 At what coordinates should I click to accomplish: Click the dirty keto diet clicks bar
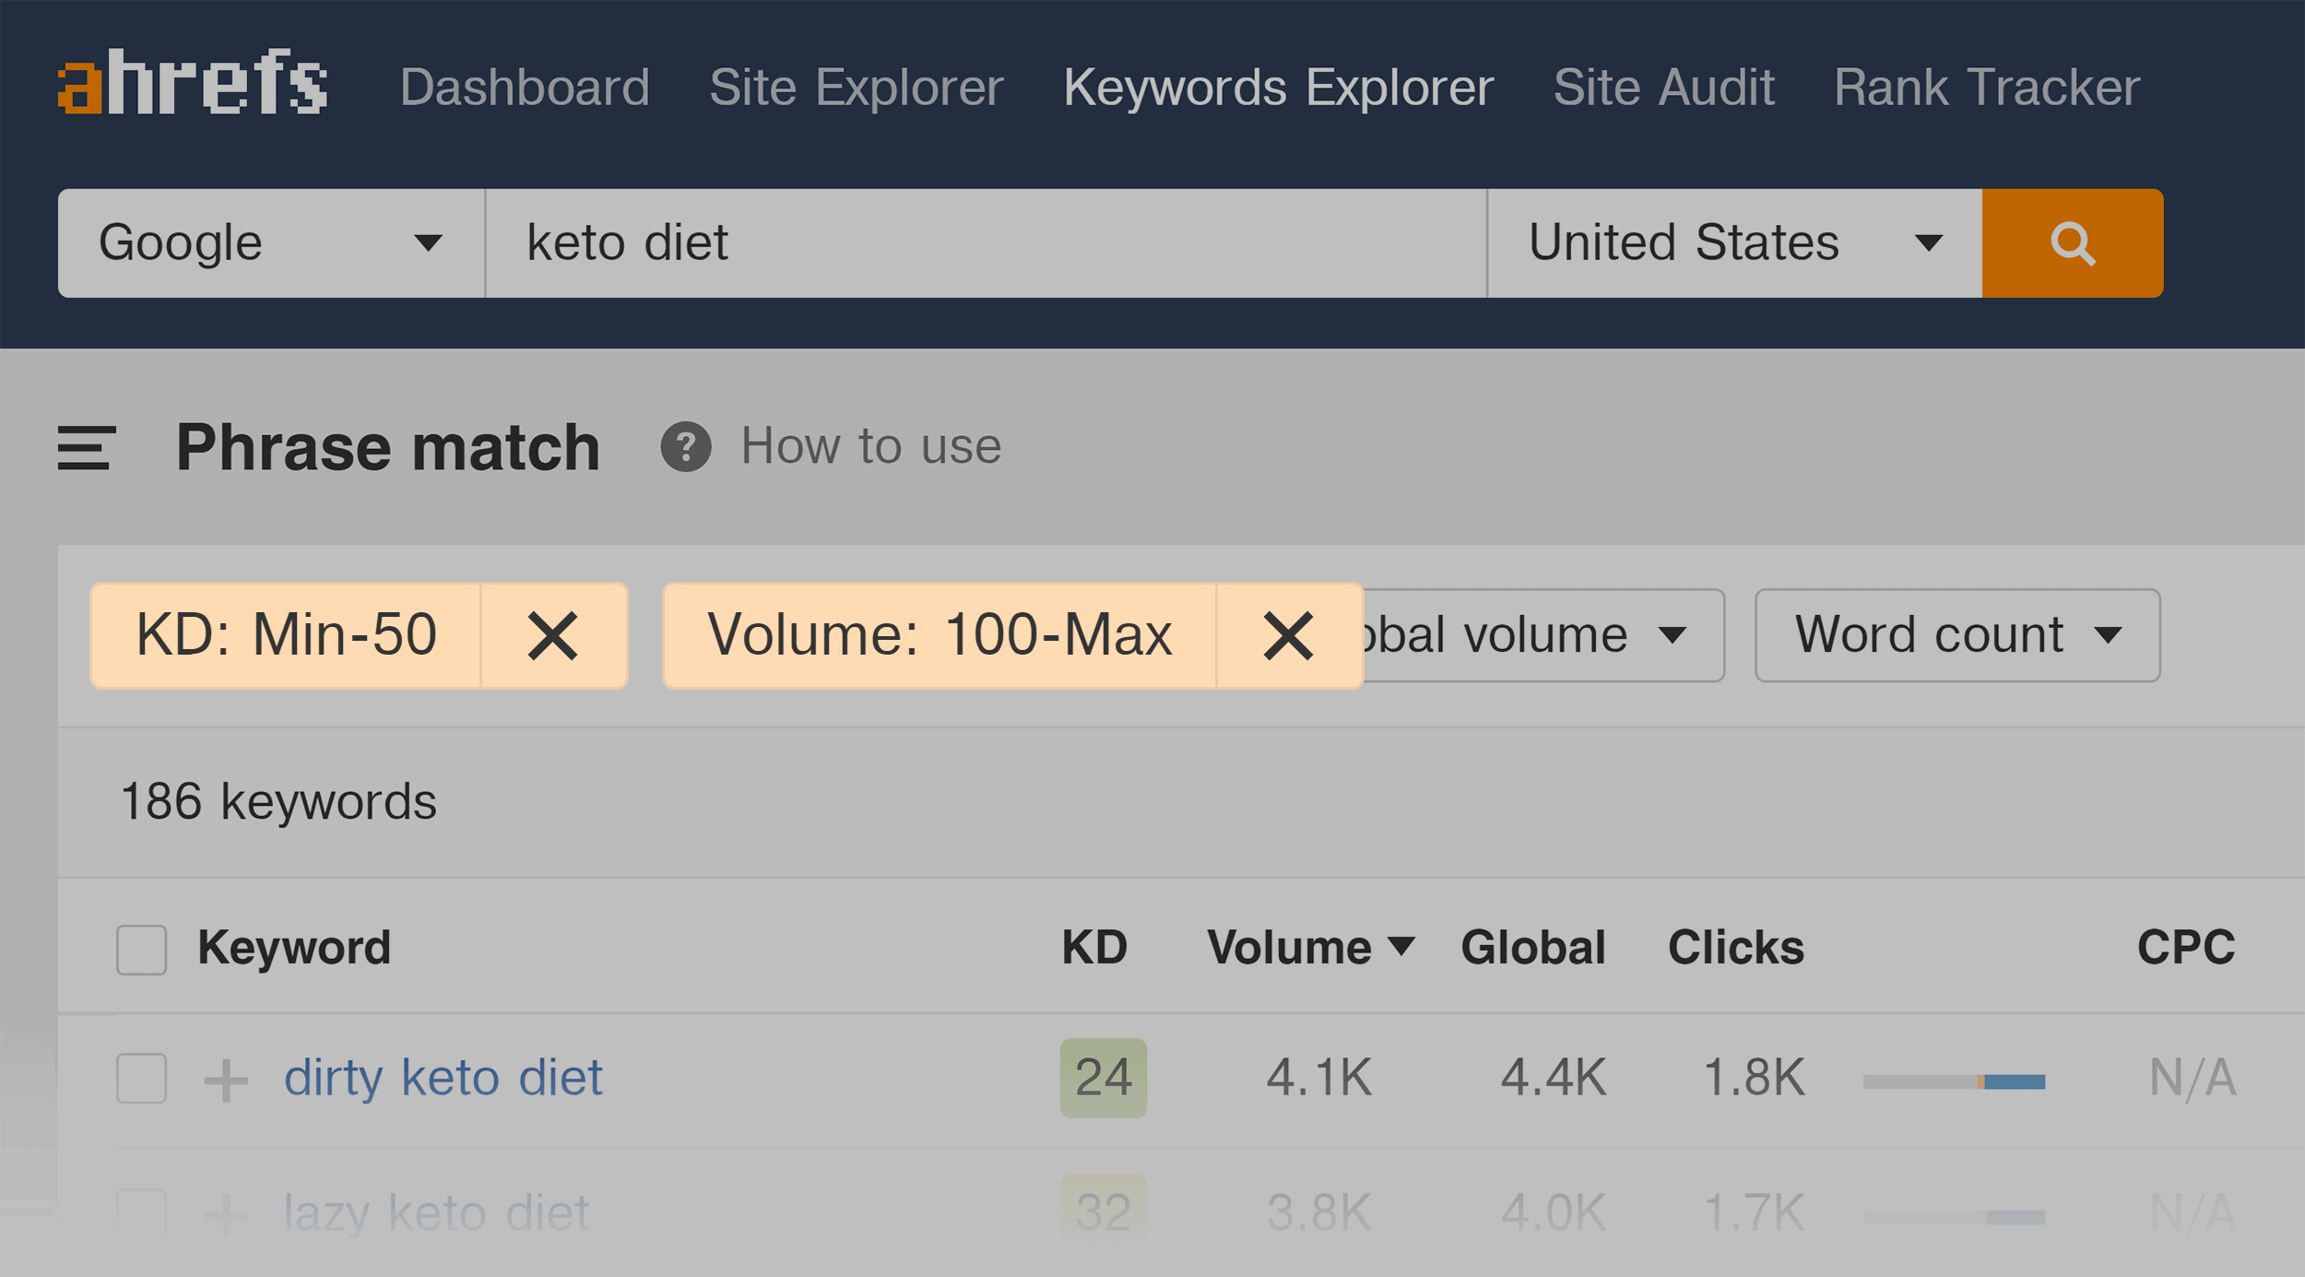tap(1954, 1082)
